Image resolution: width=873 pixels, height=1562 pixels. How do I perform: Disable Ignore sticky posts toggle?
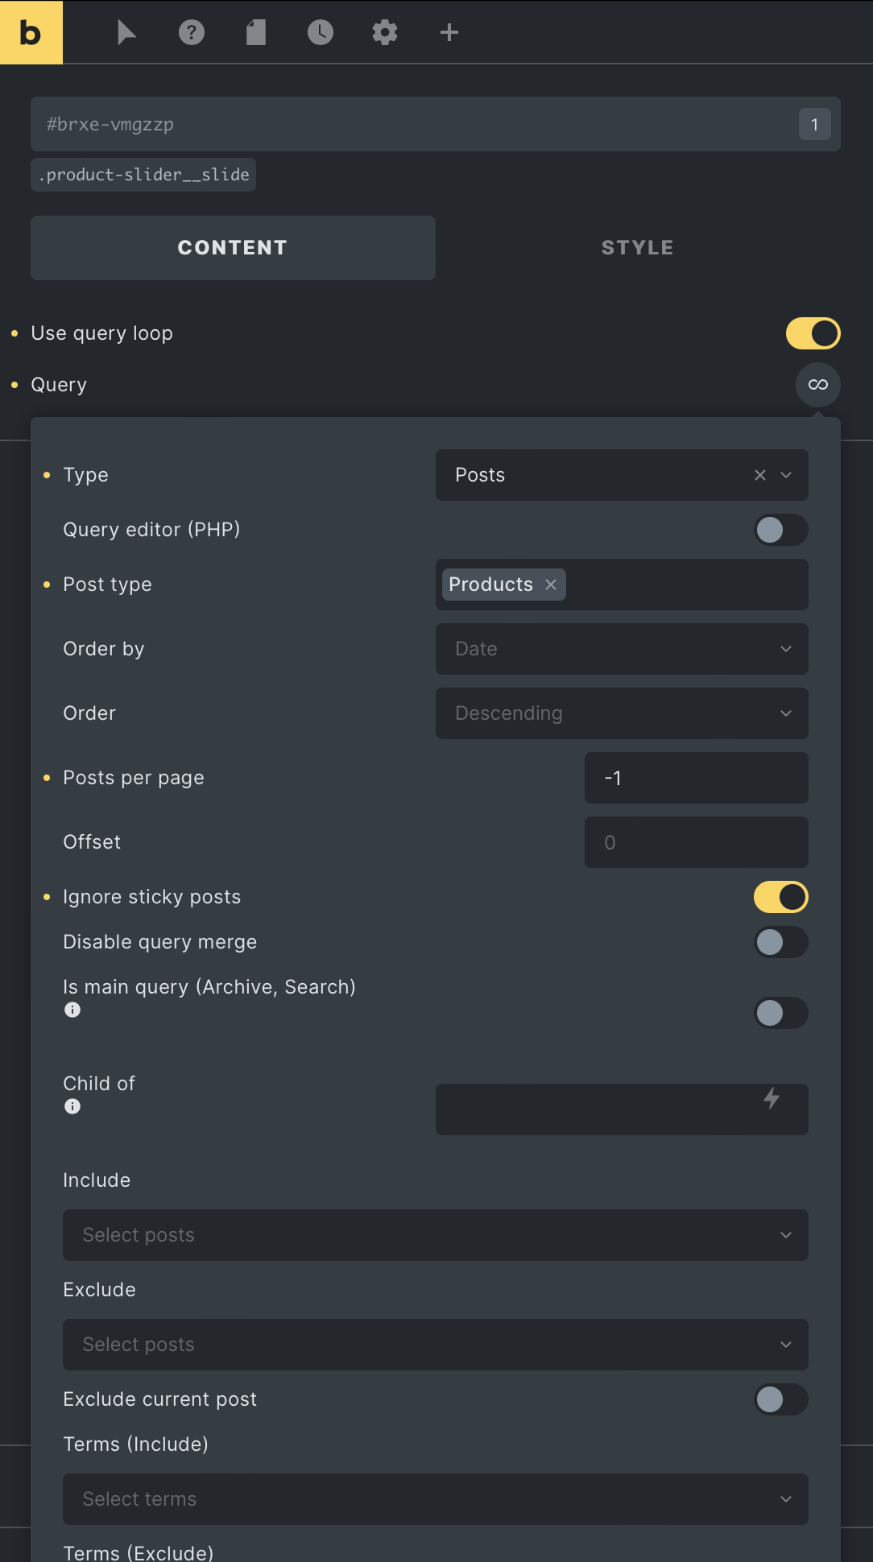coord(781,897)
